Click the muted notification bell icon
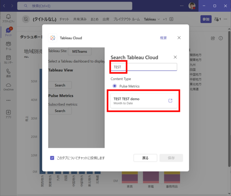This screenshot has height=196, width=231. pos(26,19)
